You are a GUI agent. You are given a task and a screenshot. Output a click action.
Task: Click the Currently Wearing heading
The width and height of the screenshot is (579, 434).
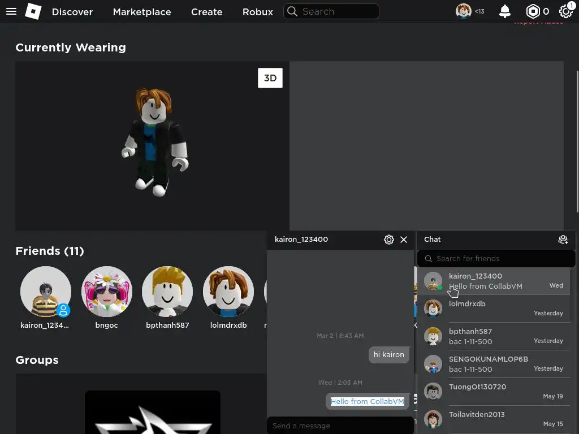pyautogui.click(x=71, y=47)
